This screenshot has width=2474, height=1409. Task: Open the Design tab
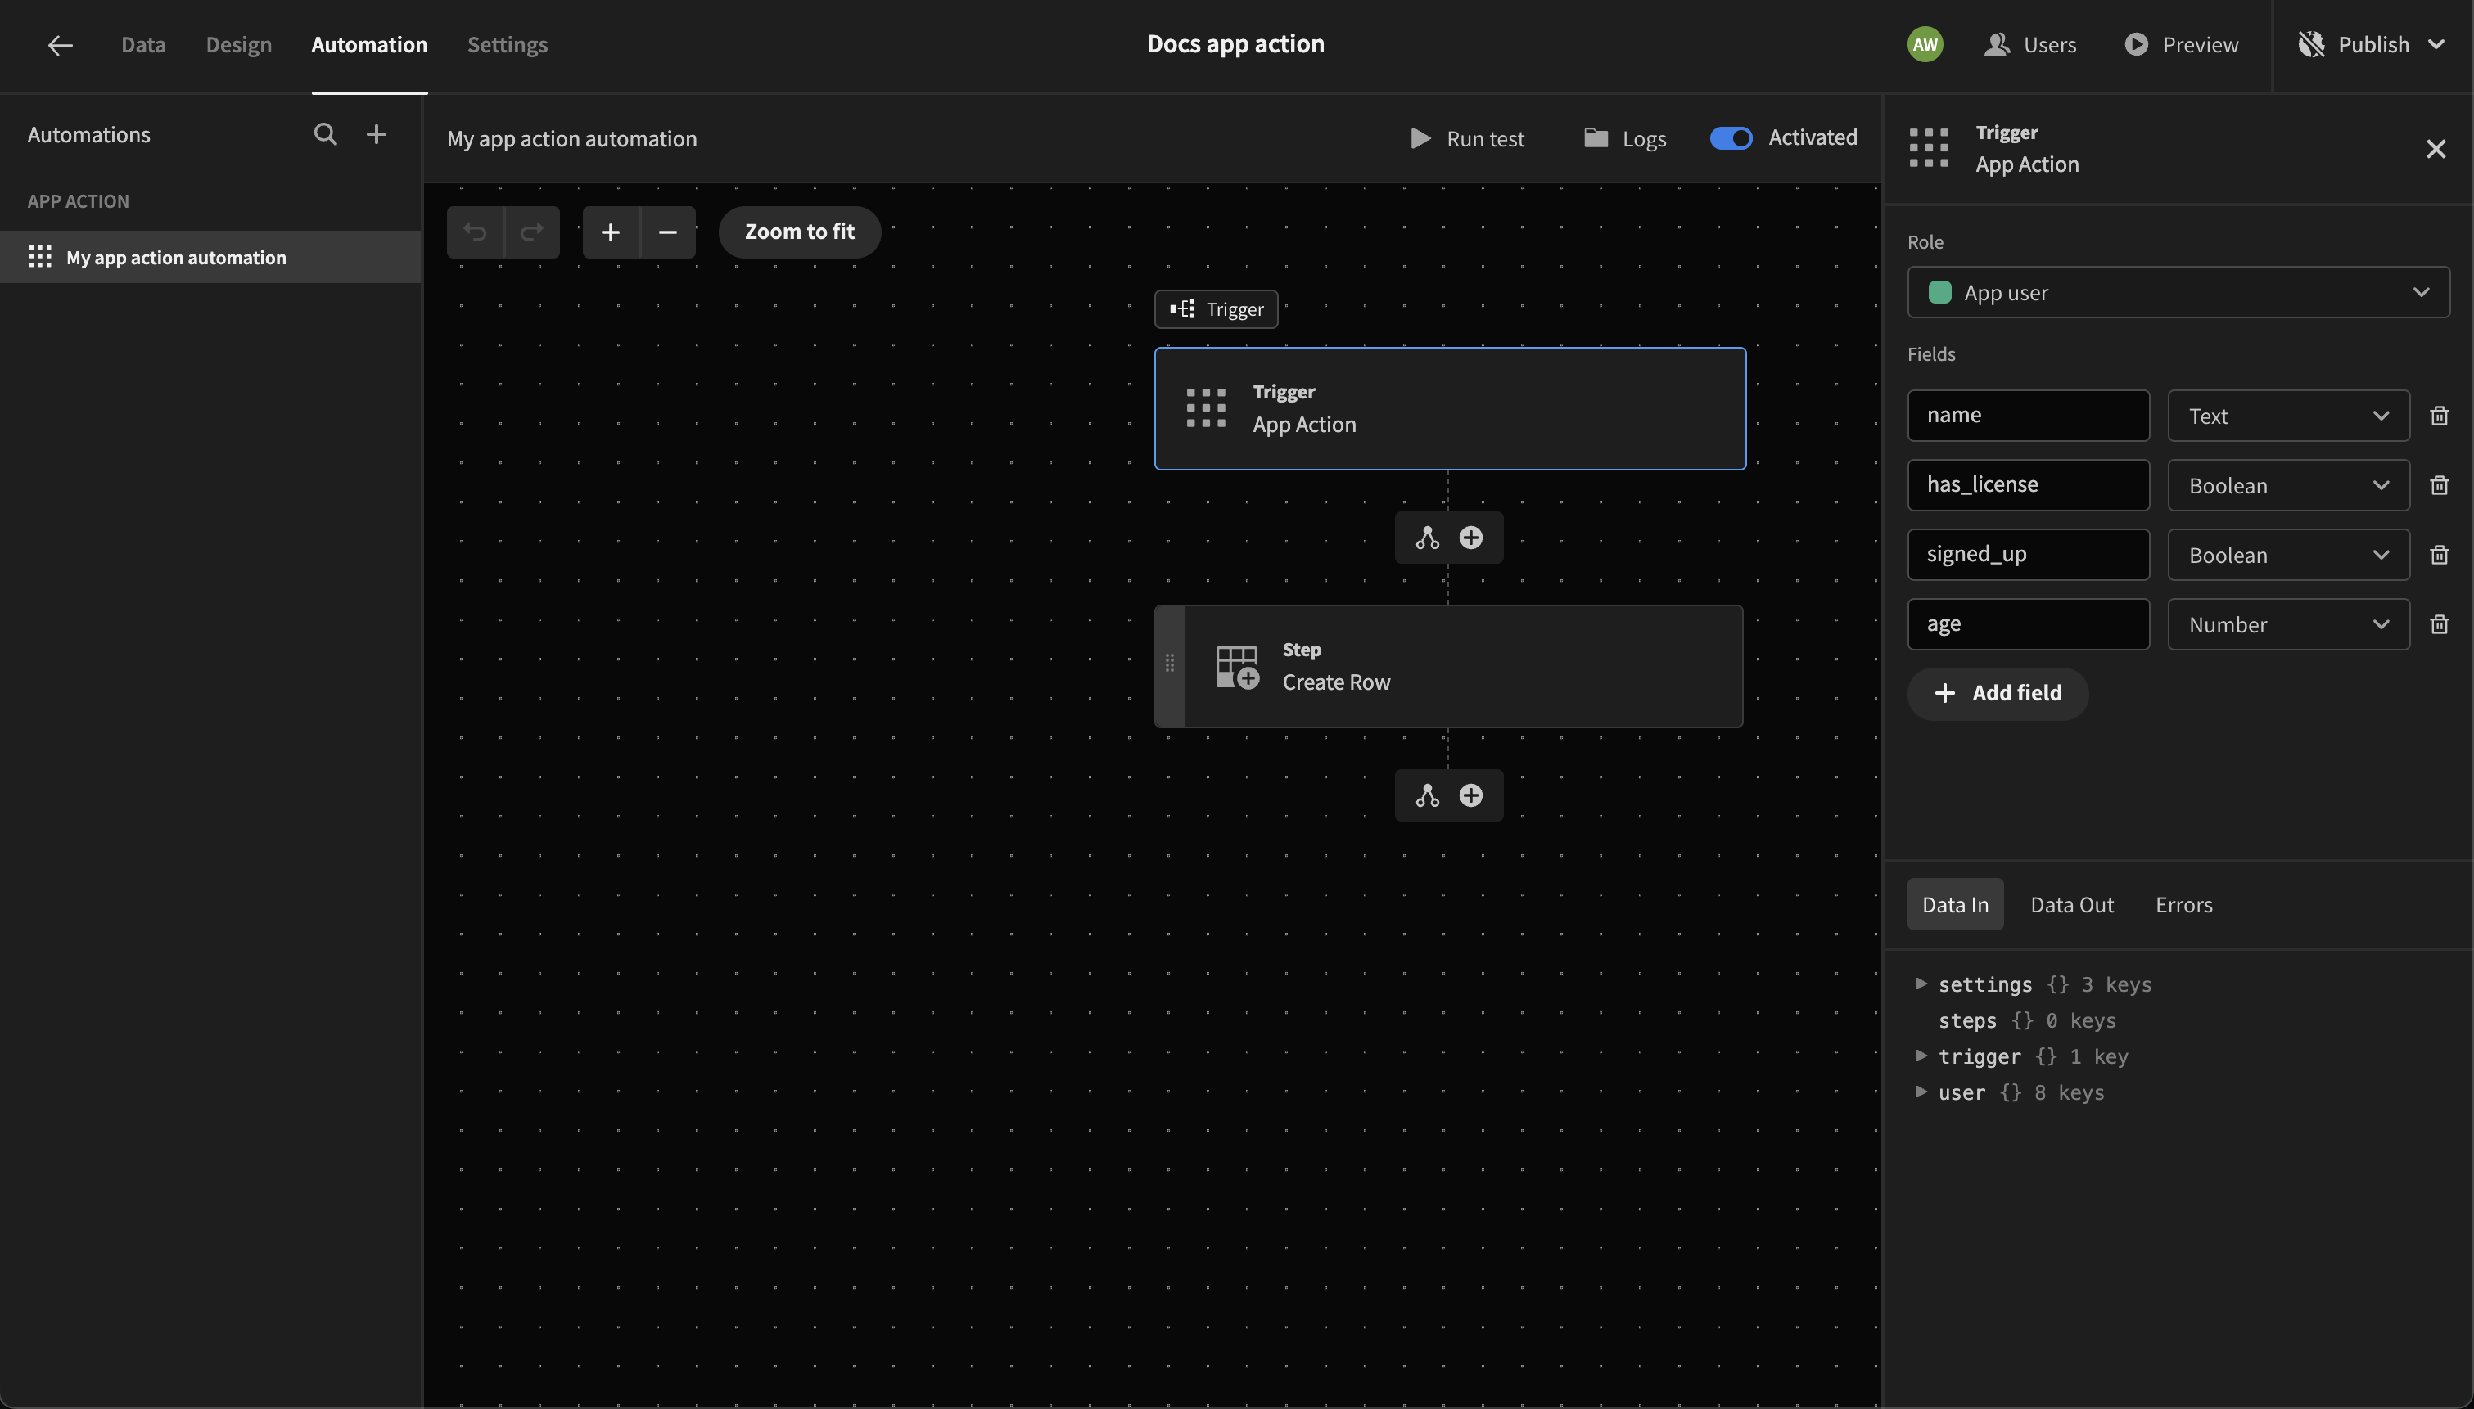coord(238,44)
